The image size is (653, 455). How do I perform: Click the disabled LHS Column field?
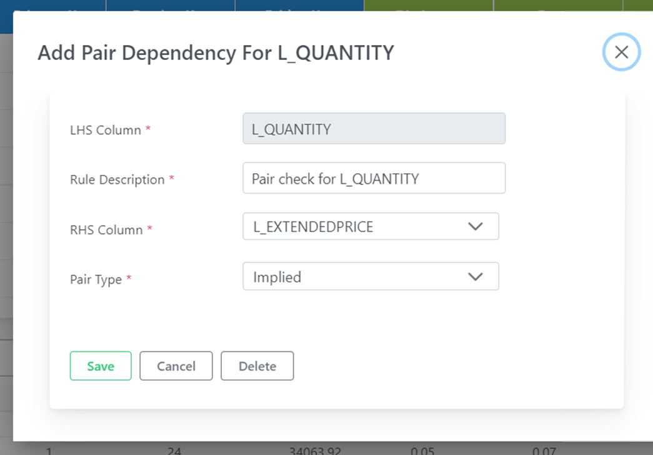(x=374, y=129)
